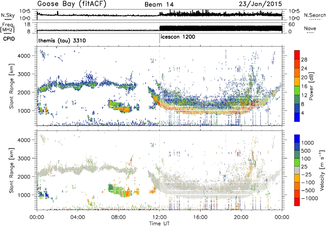Click the '500' velocity scale value
The height and width of the screenshot is (226, 326).
[306, 151]
